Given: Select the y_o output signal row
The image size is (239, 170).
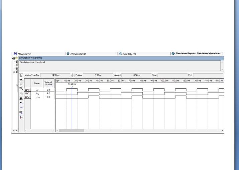Looking at the screenshot, I should coord(38,97).
